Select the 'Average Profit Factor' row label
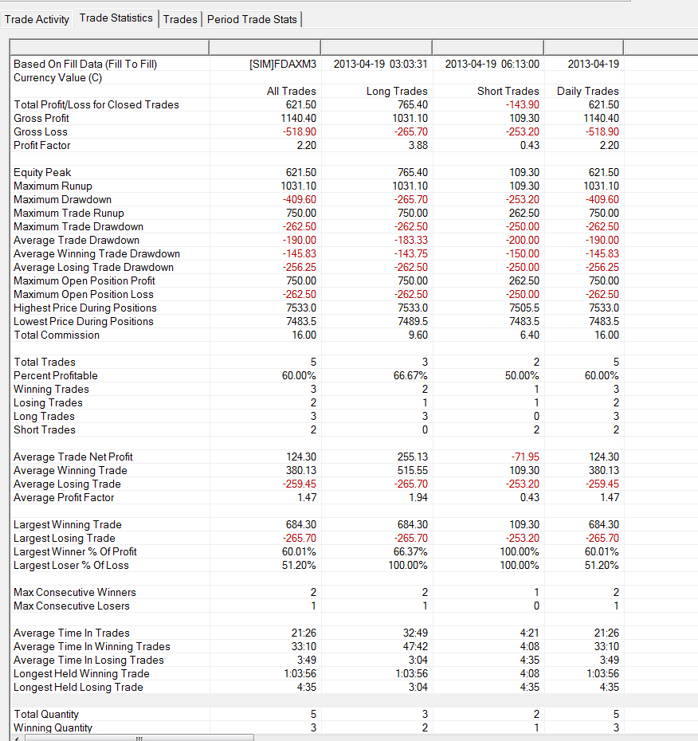 pyautogui.click(x=64, y=498)
